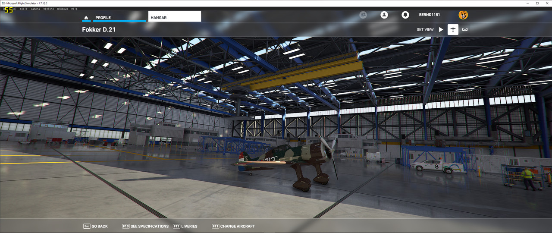Maximize the Flight Simulator window
Viewport: 552px width, 233px height.
[x=537, y=3]
